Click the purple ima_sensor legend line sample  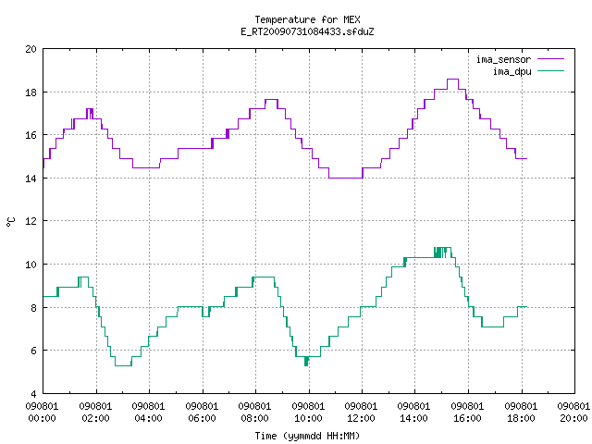point(550,59)
